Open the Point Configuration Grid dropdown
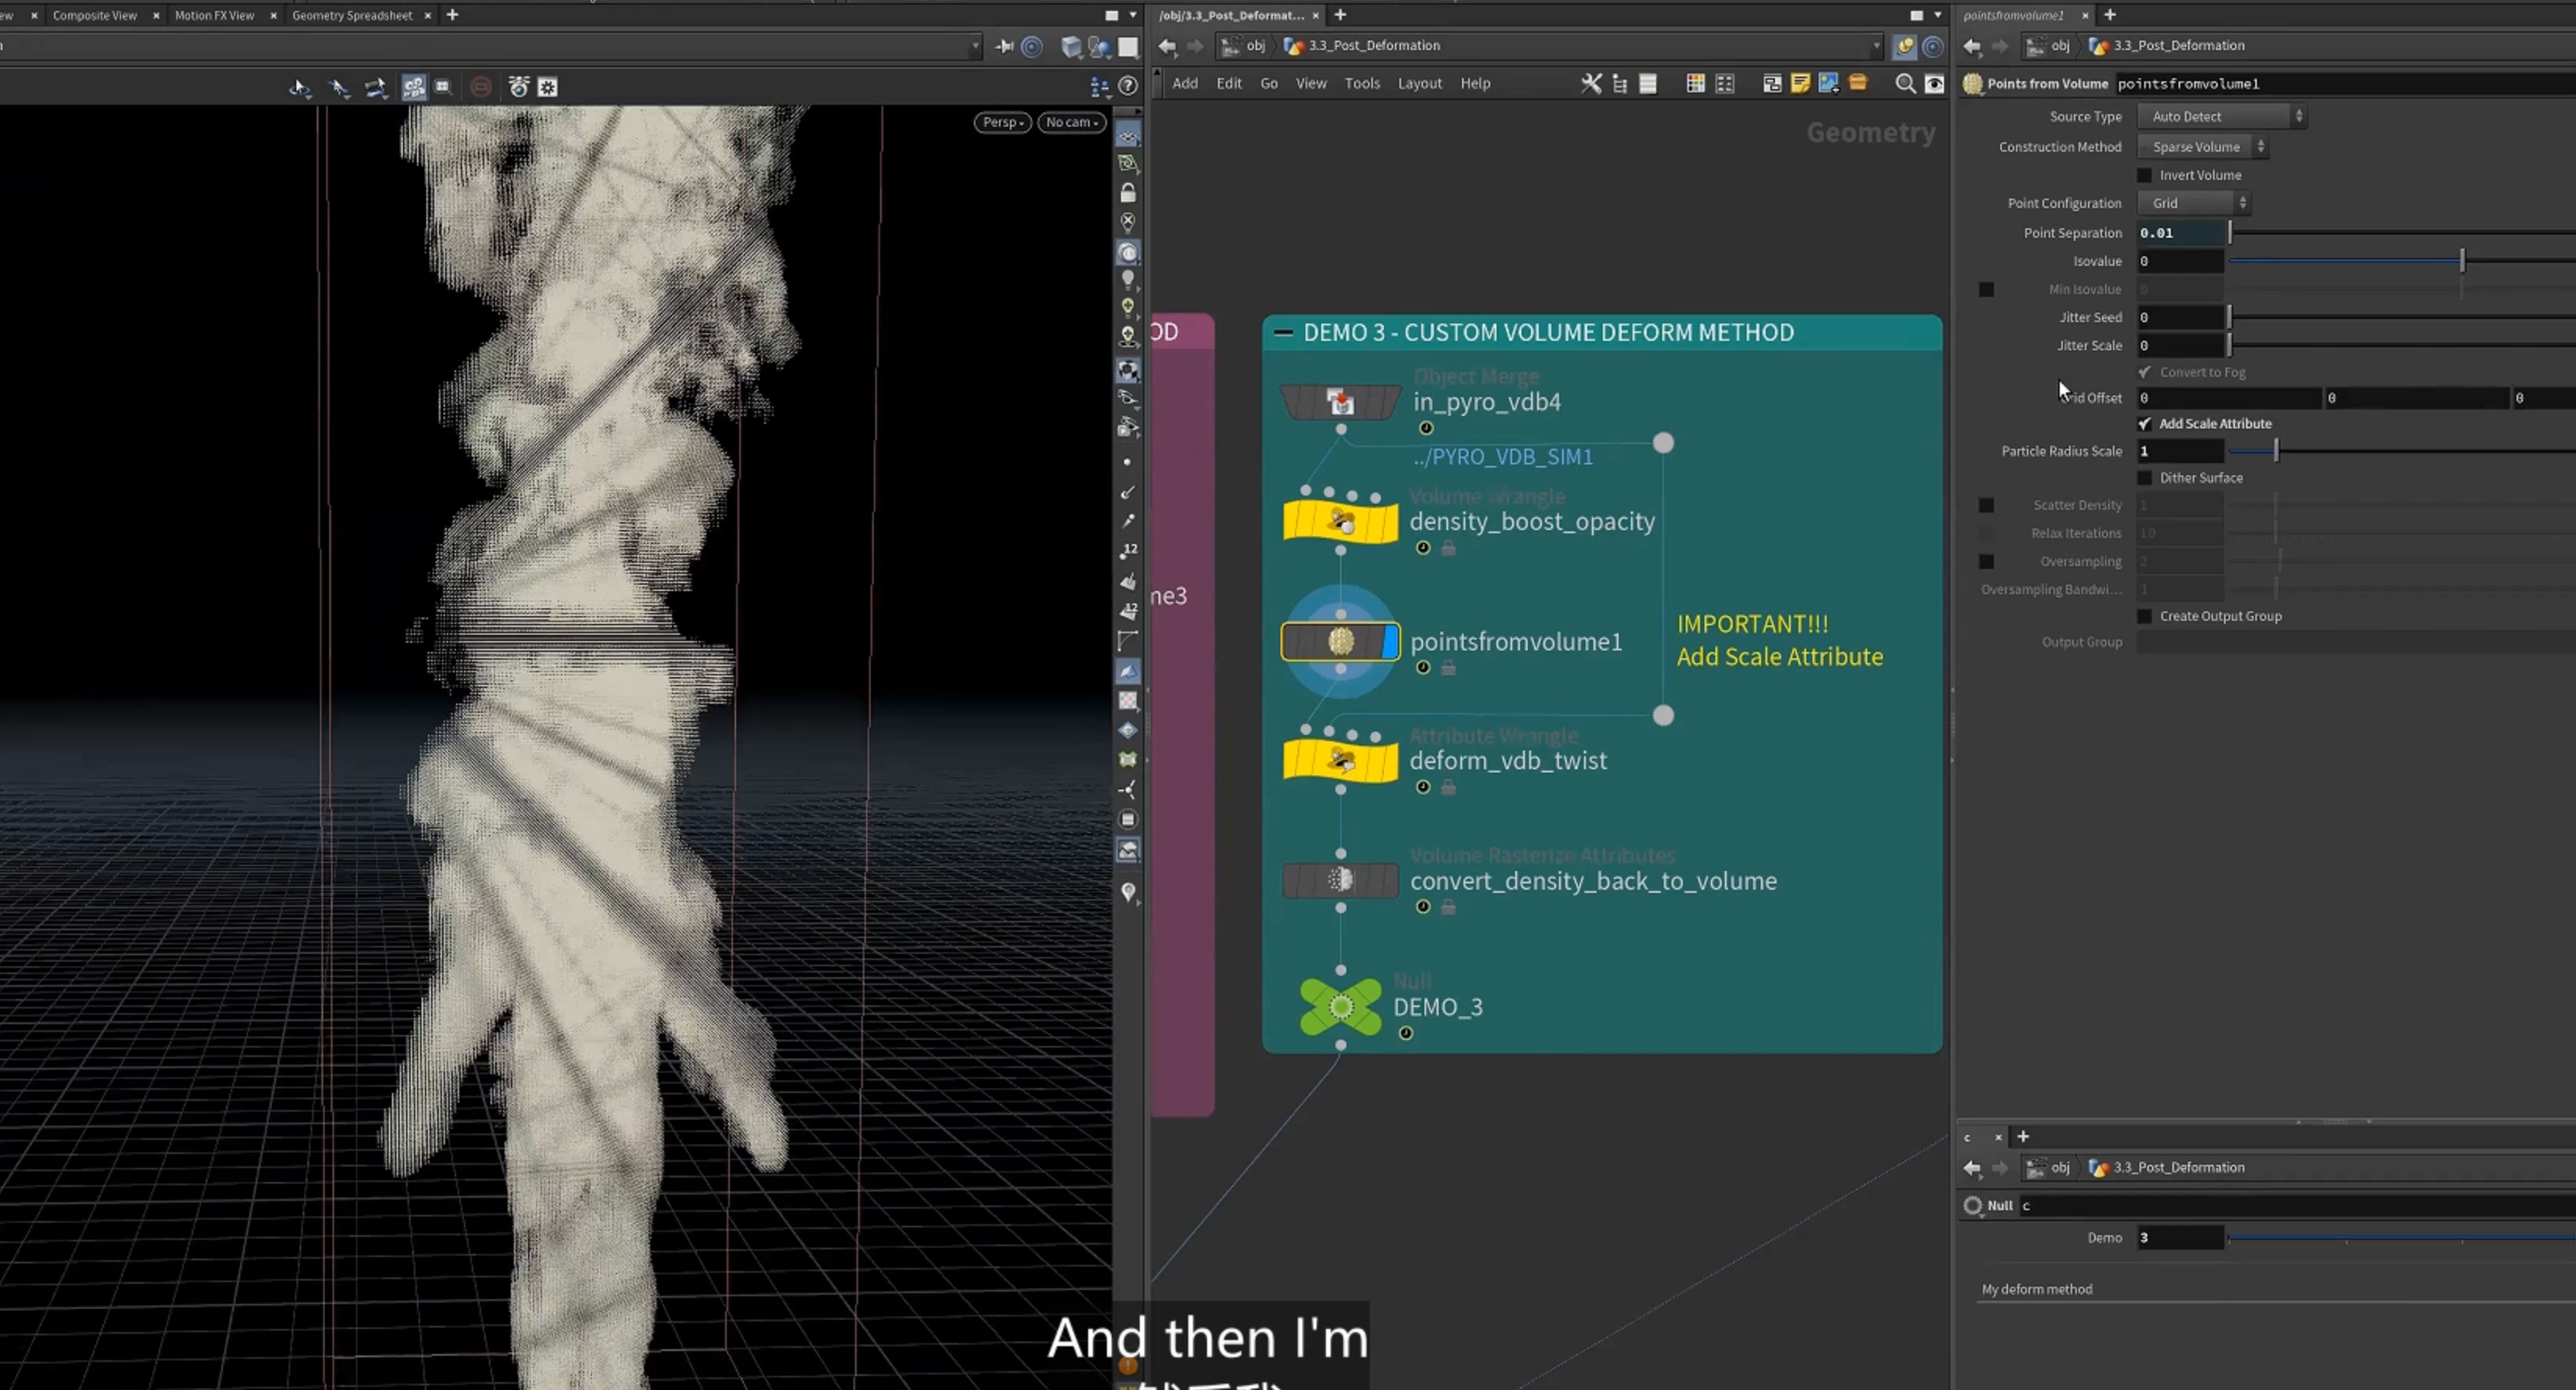This screenshot has width=2576, height=1390. 2193,202
